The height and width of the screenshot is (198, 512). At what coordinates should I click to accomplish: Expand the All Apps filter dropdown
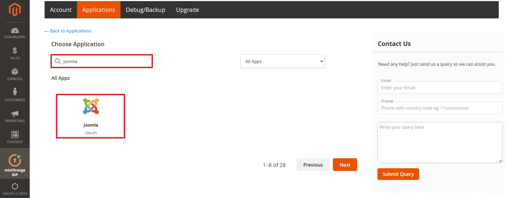283,61
